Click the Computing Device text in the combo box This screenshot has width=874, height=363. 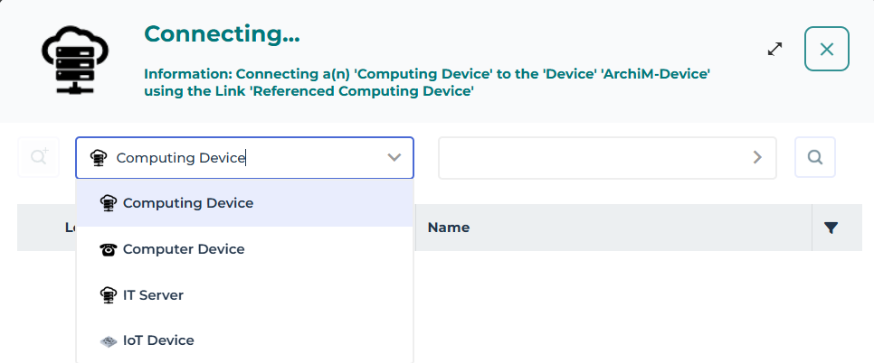(x=181, y=158)
